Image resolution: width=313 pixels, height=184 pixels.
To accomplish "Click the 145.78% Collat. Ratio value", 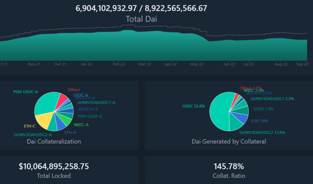I will click(229, 166).
